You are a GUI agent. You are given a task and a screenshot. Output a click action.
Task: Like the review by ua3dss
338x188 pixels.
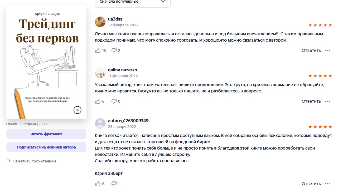[98, 51]
